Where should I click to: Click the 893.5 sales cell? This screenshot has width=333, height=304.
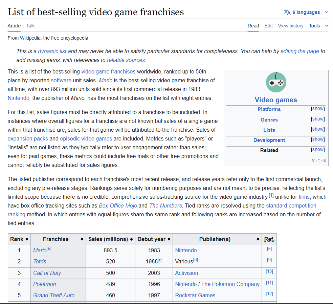[110, 251]
